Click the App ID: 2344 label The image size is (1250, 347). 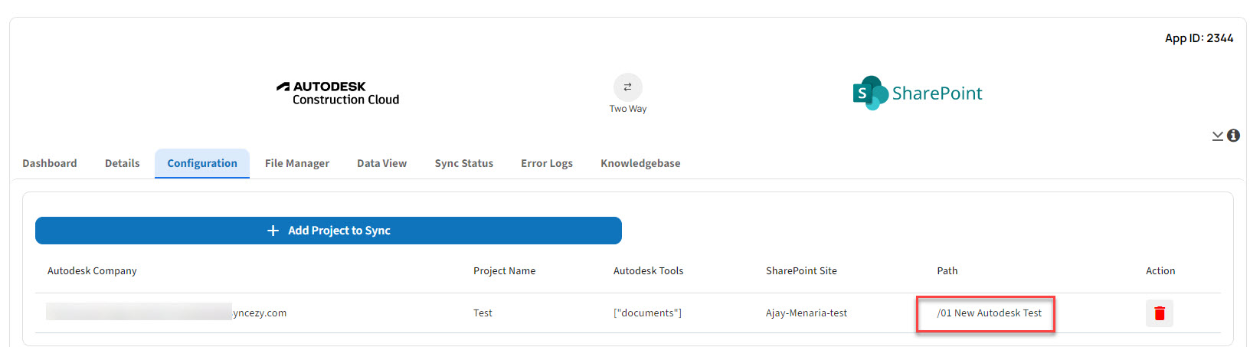(1199, 38)
